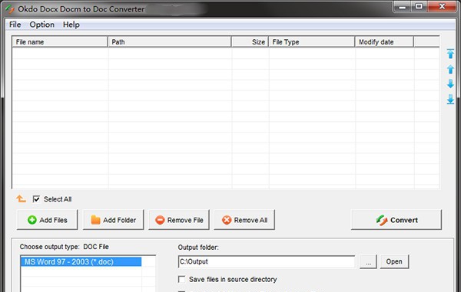Screen dimensions: 461x292
Task: Click the Okdo app icon in title bar
Action: (9, 9)
